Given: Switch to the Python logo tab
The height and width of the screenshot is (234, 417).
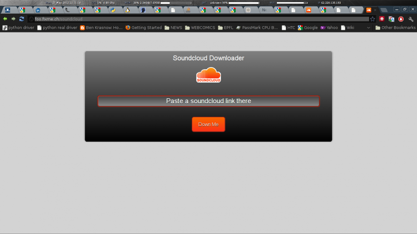Looking at the screenshot, I should tap(113, 10).
